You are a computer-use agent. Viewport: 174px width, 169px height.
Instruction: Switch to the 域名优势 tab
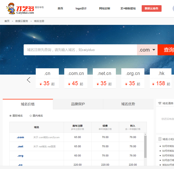click(x=128, y=104)
